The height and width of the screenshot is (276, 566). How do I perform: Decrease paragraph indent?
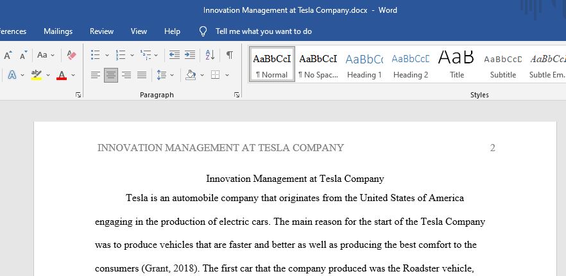tap(175, 55)
